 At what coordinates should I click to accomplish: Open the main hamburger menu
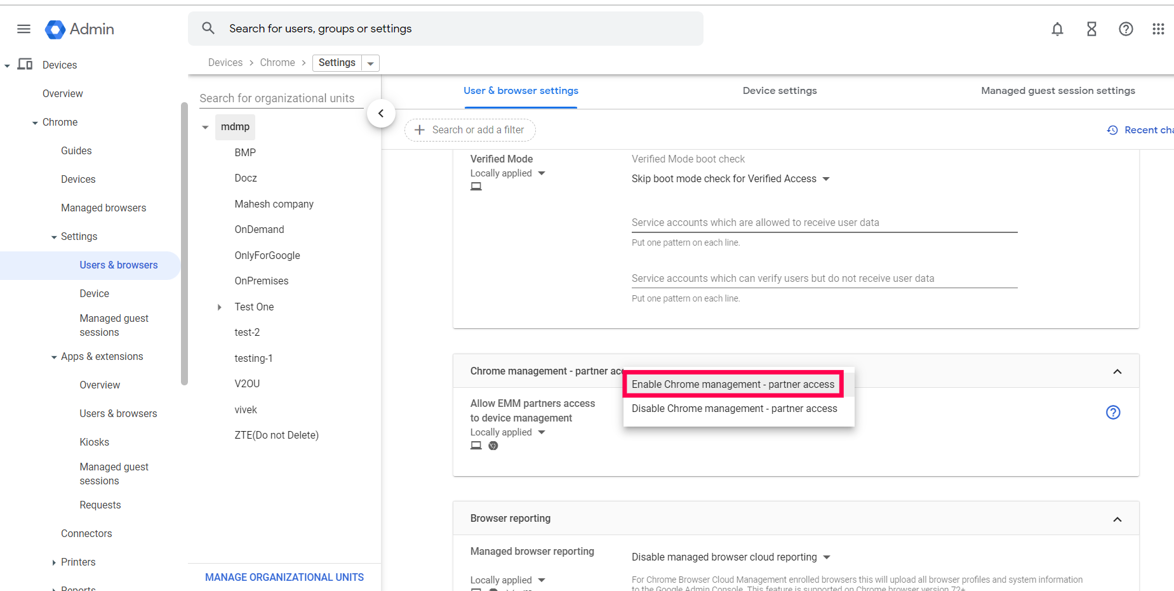click(x=23, y=29)
